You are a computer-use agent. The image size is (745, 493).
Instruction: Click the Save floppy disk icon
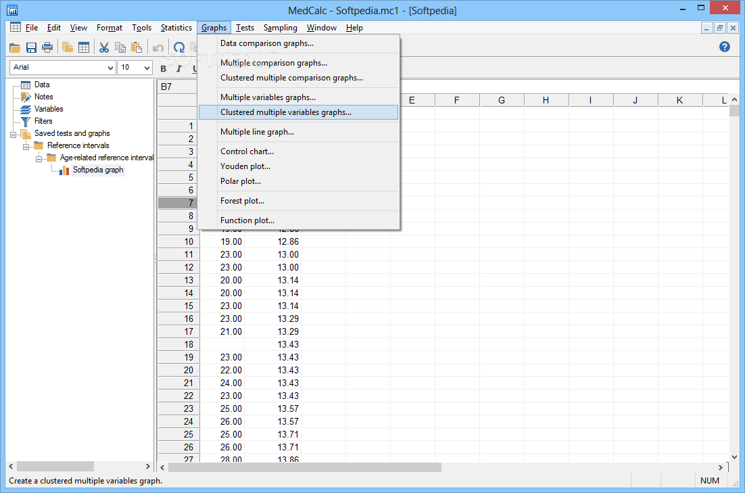tap(31, 47)
